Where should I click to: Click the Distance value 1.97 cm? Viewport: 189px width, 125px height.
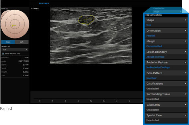pyautogui.click(x=26, y=58)
